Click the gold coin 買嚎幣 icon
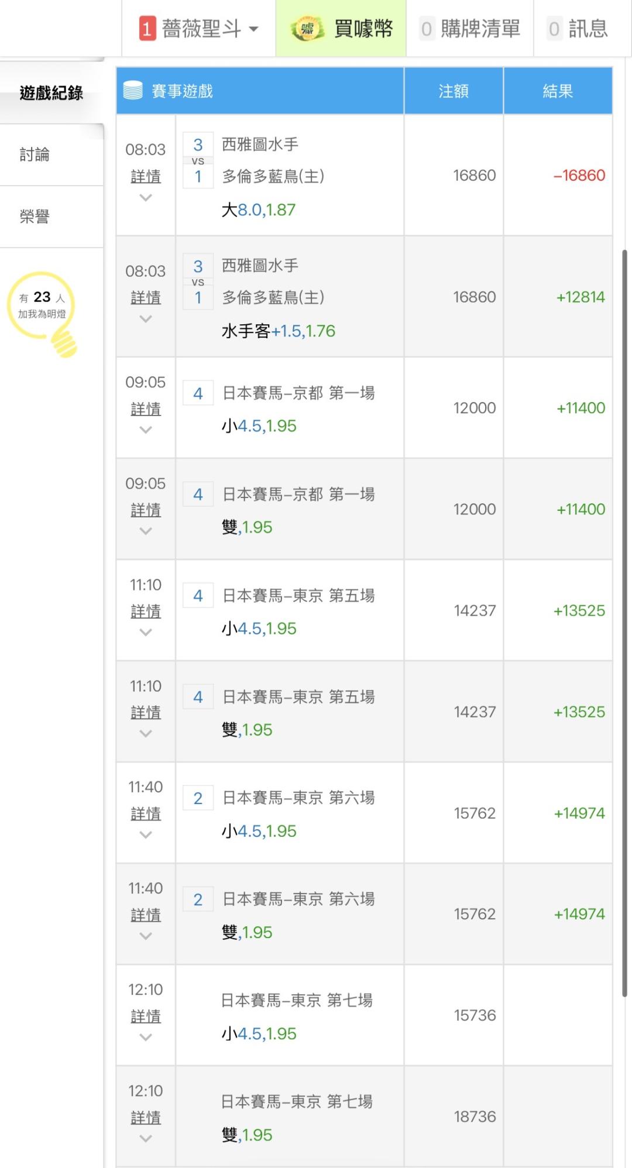This screenshot has height=1168, width=632. 307,29
